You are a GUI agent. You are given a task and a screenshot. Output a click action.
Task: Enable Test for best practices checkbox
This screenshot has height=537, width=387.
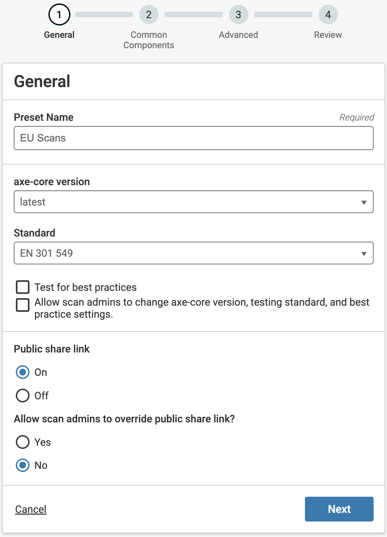click(x=23, y=287)
